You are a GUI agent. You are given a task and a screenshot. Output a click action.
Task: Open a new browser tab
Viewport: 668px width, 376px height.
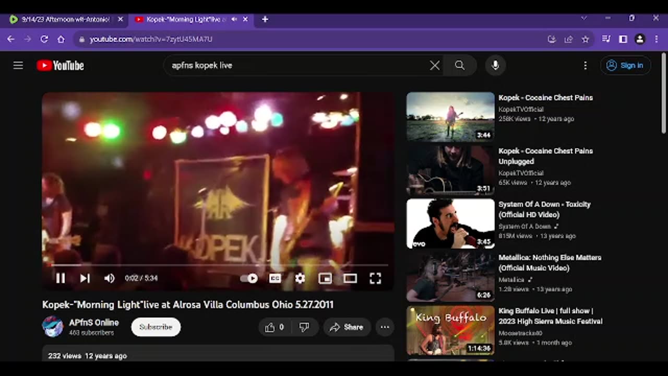click(265, 19)
